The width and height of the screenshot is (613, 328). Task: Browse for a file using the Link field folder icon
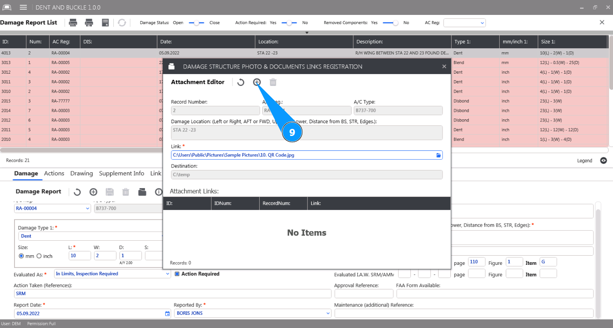tap(439, 155)
